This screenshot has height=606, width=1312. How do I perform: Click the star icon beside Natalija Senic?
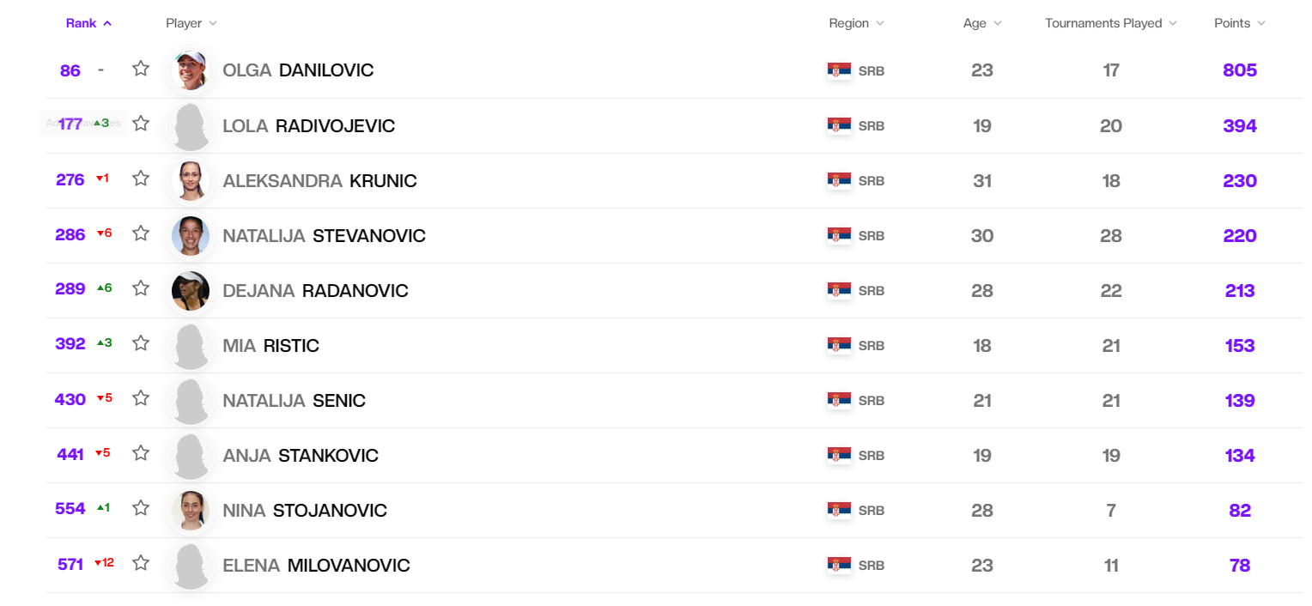coord(141,398)
